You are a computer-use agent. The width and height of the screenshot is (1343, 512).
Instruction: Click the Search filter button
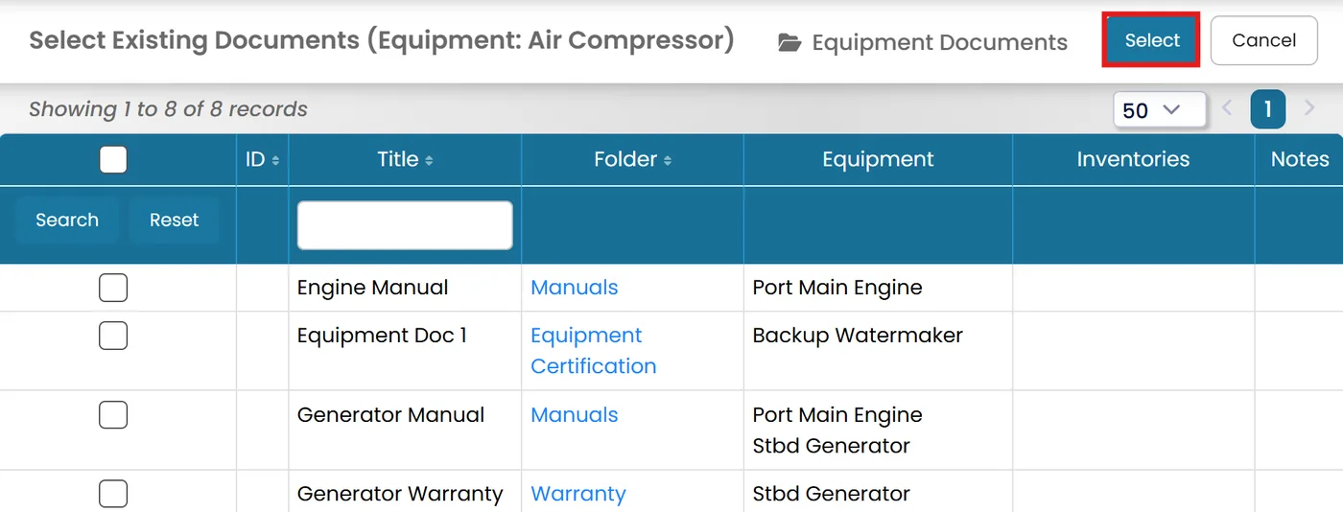(x=67, y=220)
